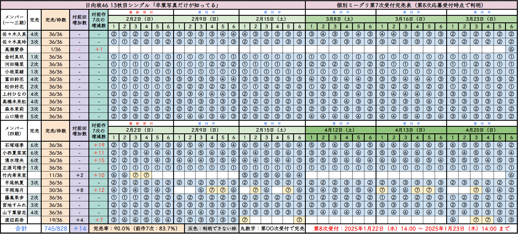Click the name 正源司陽子
518x234 pixels.
point(14,168)
